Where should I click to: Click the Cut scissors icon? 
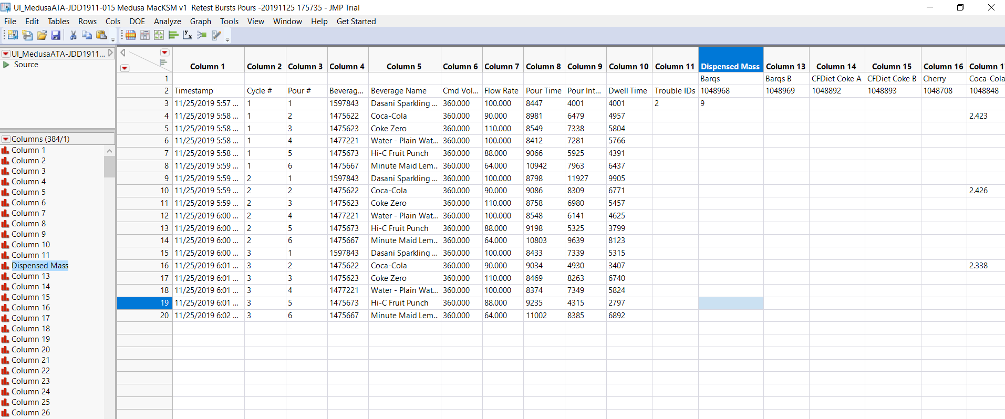(73, 35)
